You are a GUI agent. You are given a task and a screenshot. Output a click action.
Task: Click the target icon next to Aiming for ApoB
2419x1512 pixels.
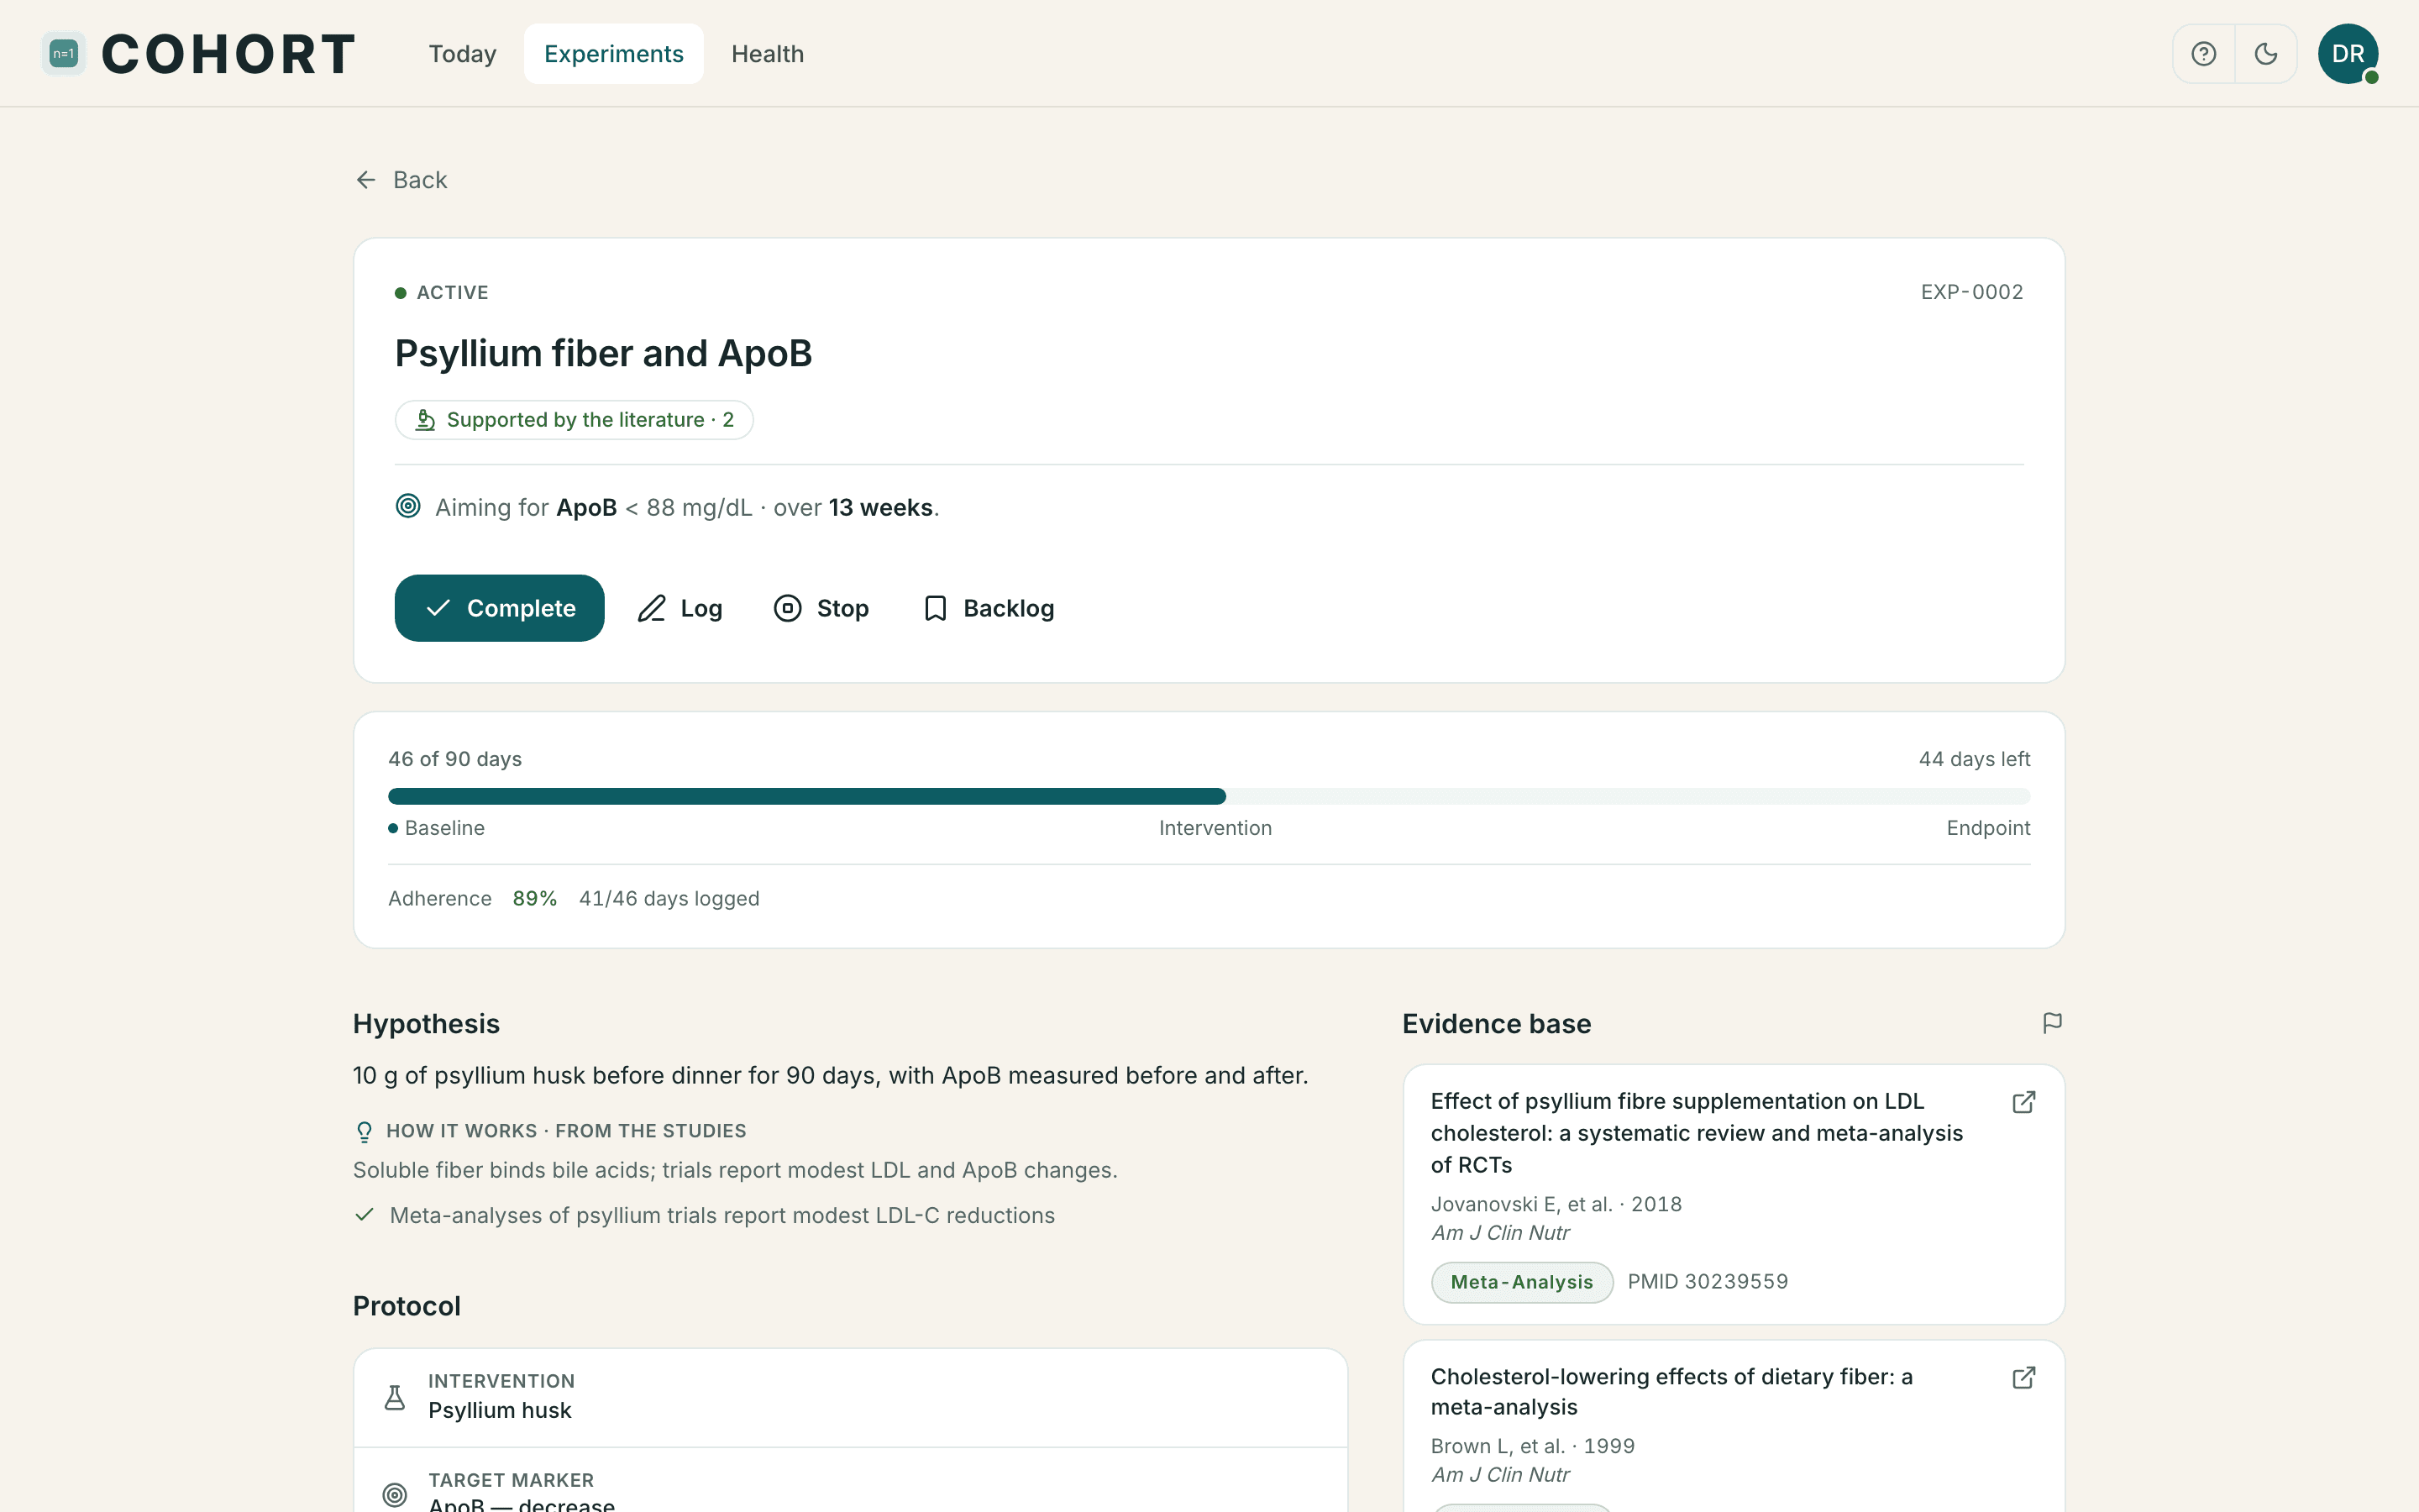tap(408, 506)
